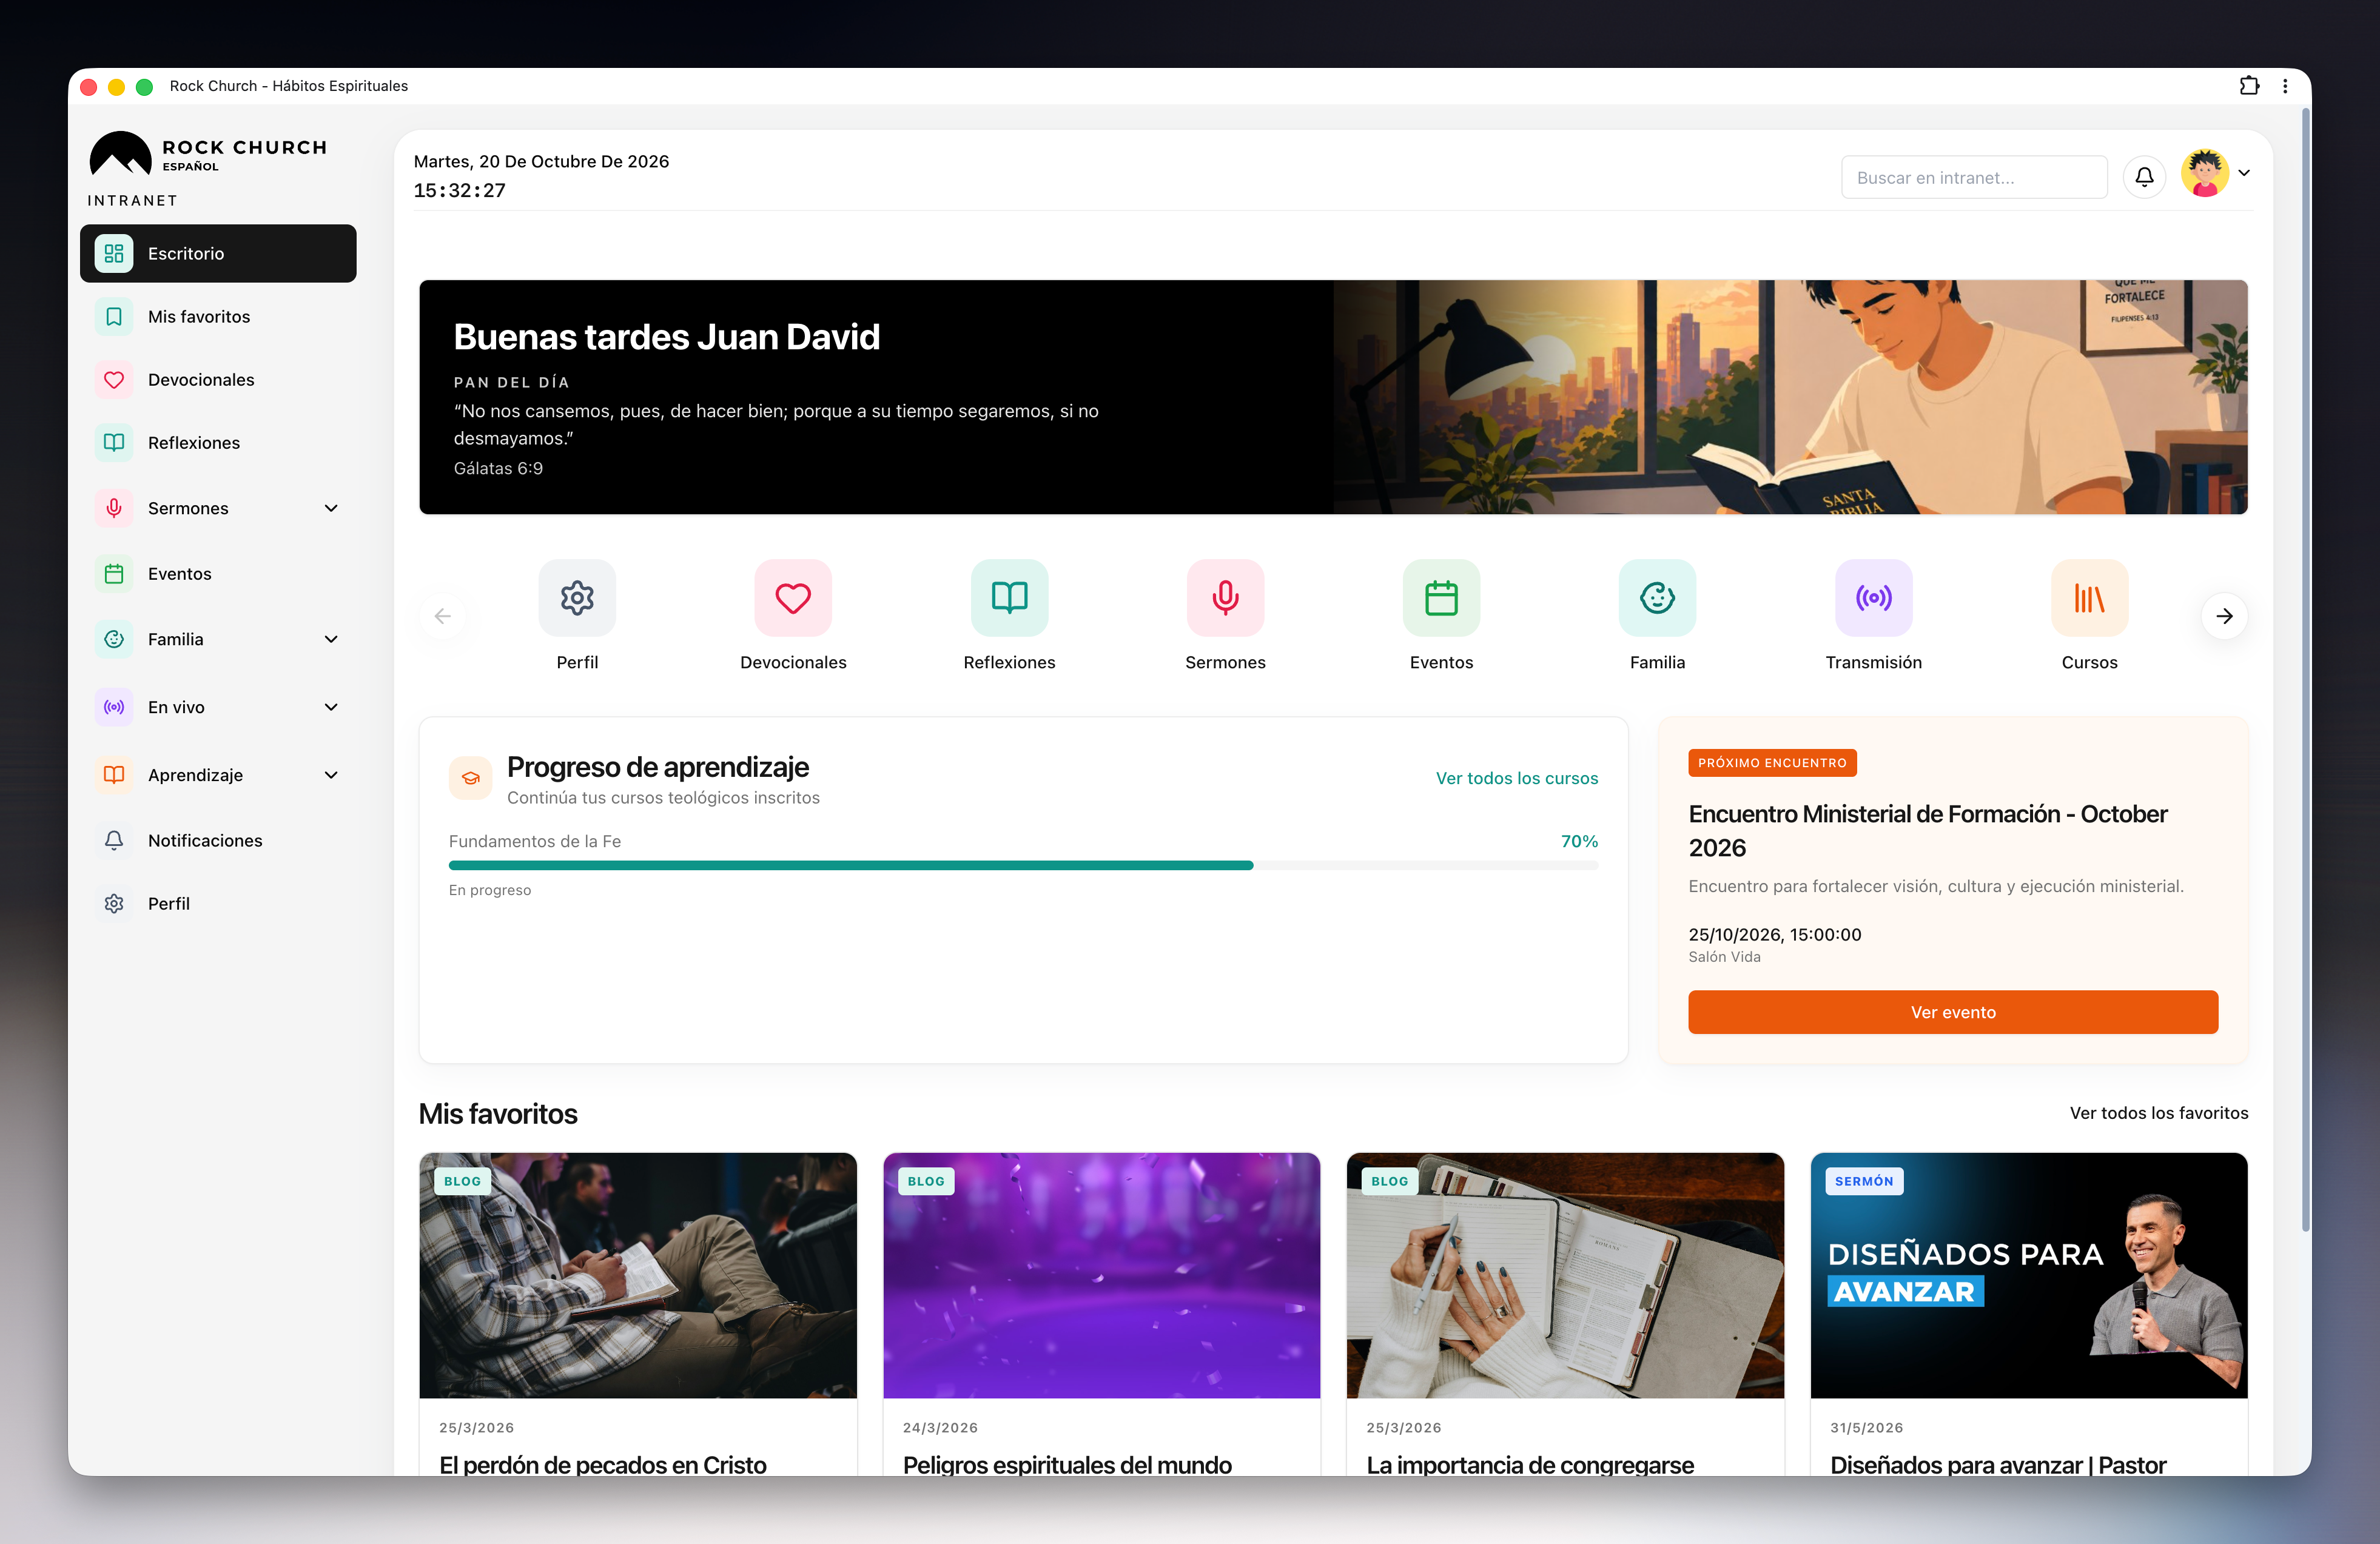Screen dimensions: 2380x1544
Task: Follow the Ver todos los favoritos link
Action: [x=2158, y=1113]
